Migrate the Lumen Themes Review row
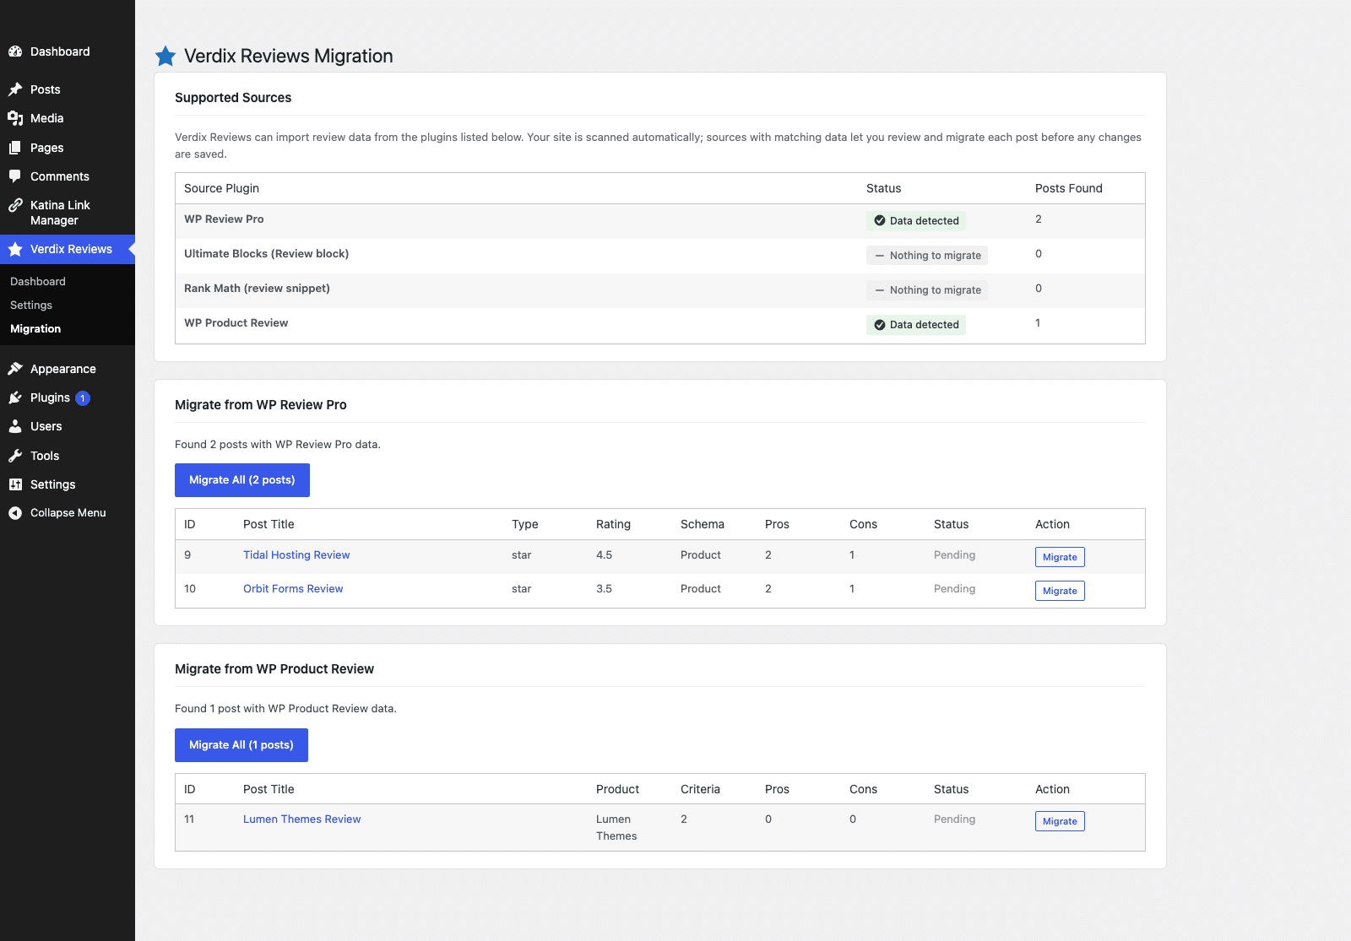The height and width of the screenshot is (941, 1351). pyautogui.click(x=1060, y=821)
